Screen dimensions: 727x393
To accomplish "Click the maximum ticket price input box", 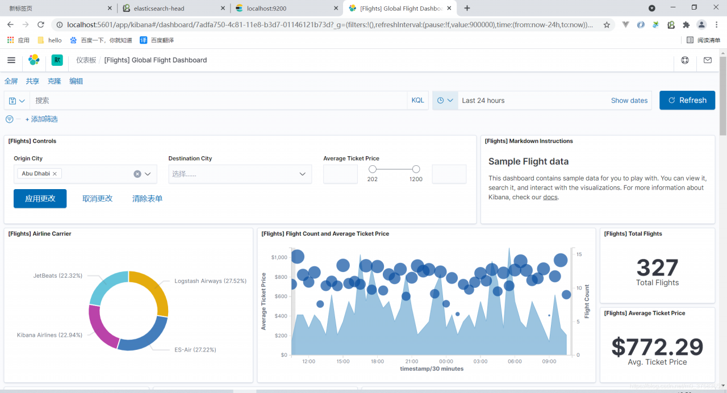I will click(x=449, y=174).
